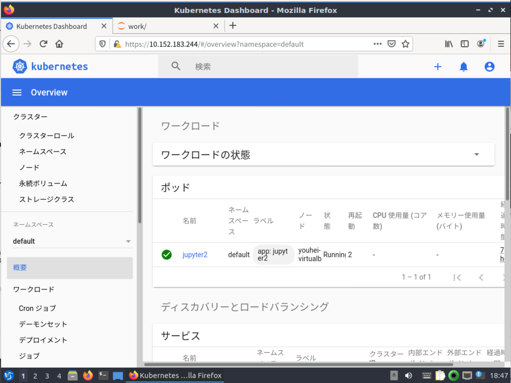Viewport: 511px width, 383px height.
Task: Open the Firefox library icon
Action: pyautogui.click(x=449, y=44)
